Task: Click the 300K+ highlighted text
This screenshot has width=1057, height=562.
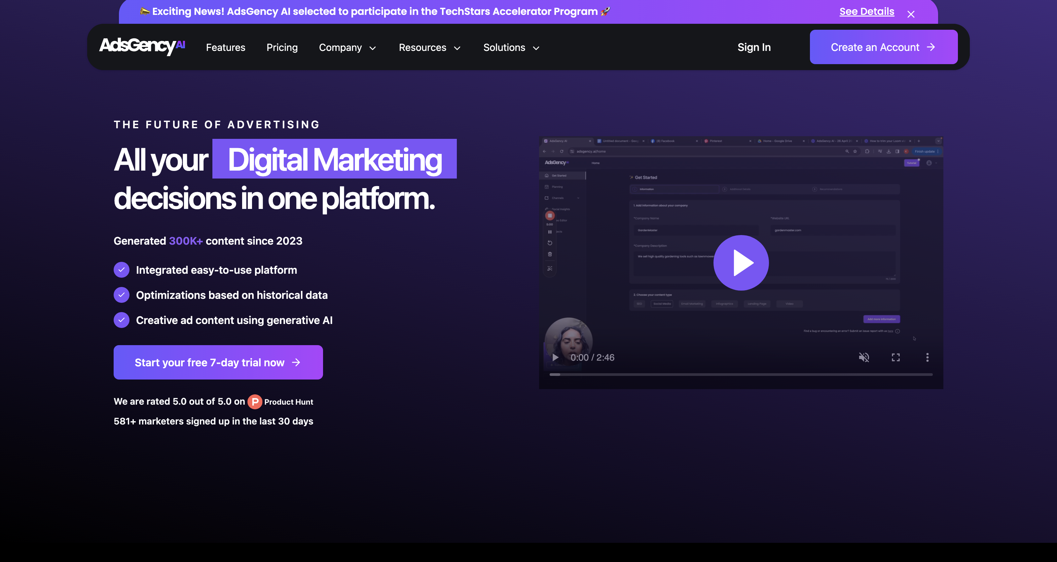Action: pyautogui.click(x=186, y=241)
